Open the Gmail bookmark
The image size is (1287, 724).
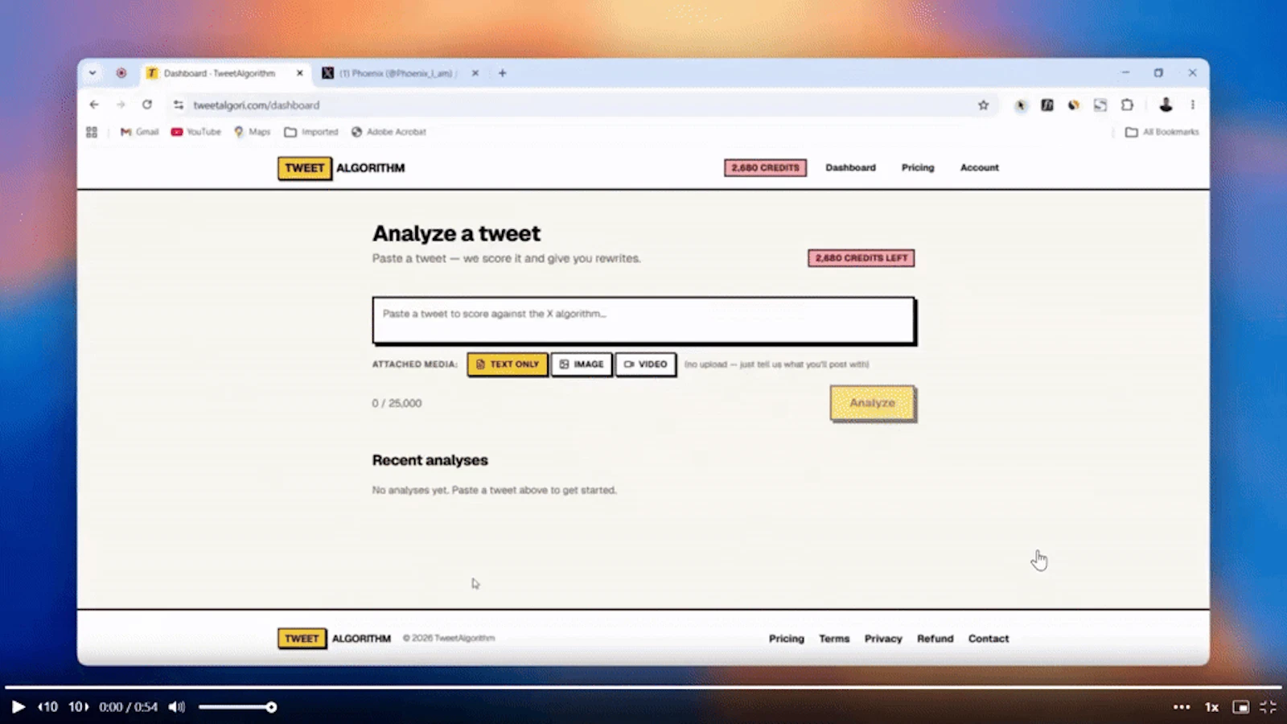[139, 132]
